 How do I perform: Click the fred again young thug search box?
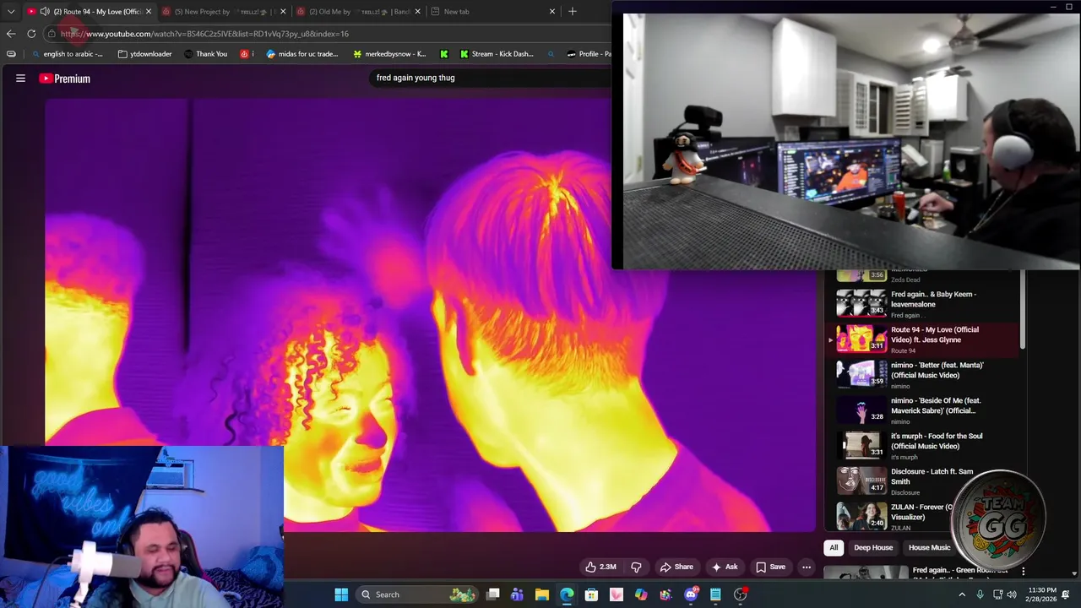tap(490, 78)
